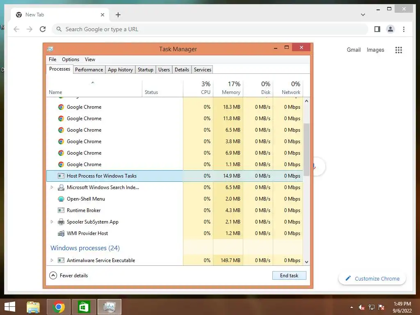Screen dimensions: 420x315
Task: Switch to the Performance tab
Action: coord(89,70)
